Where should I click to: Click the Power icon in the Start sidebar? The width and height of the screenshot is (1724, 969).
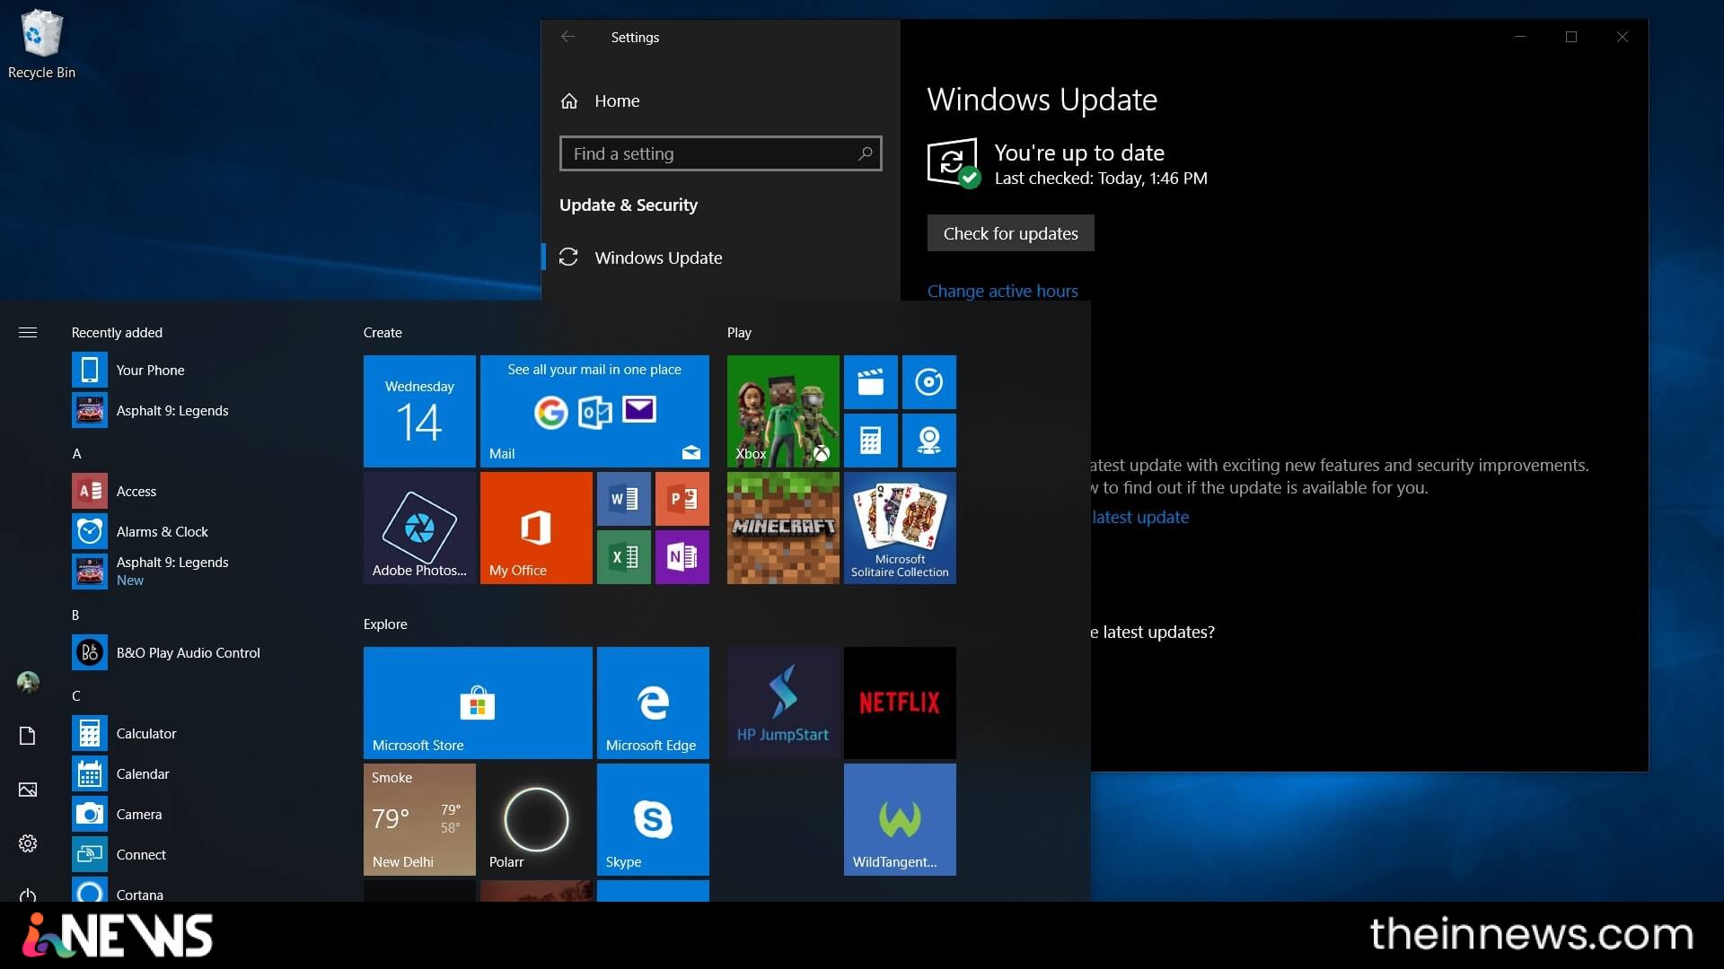coord(28,895)
